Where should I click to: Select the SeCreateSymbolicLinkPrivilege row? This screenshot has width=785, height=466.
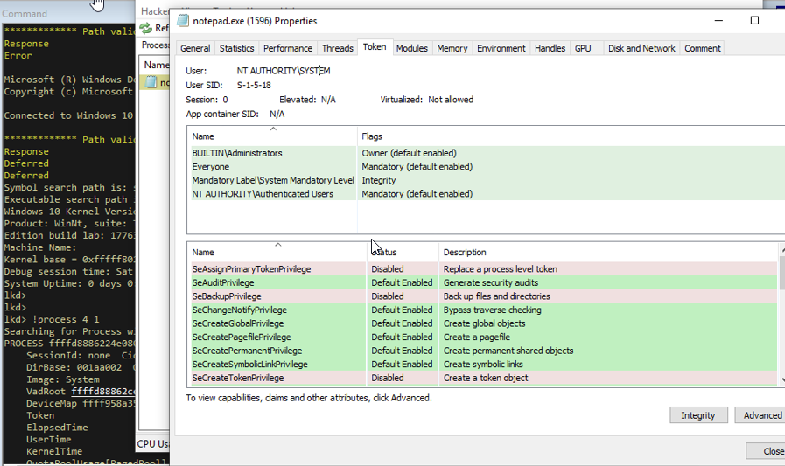coord(484,364)
